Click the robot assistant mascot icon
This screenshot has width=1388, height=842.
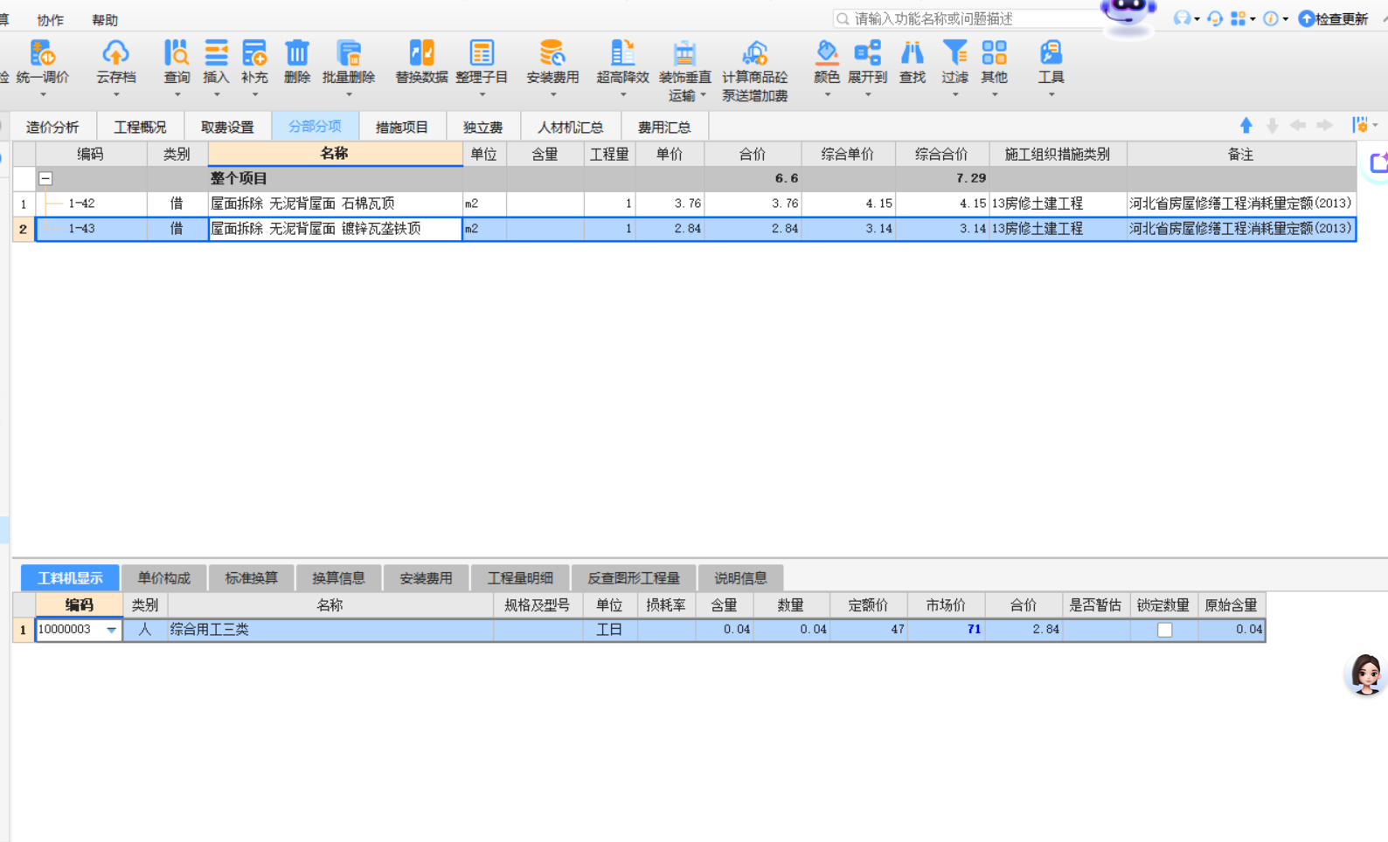tap(1128, 17)
